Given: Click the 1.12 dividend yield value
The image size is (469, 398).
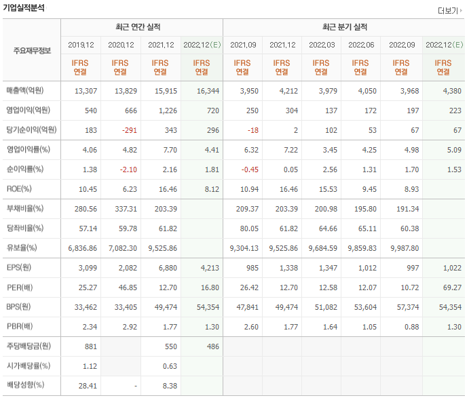Looking at the screenshot, I should click(90, 366).
